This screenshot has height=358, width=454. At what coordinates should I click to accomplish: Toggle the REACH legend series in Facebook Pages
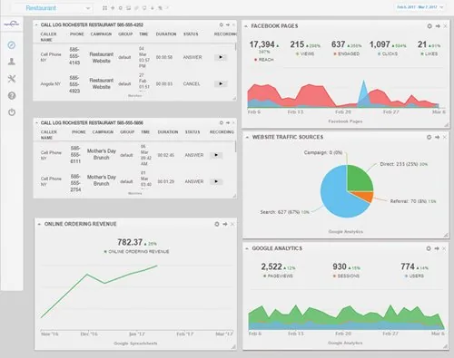[264, 60]
